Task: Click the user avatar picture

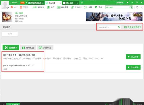Action: [5, 5]
